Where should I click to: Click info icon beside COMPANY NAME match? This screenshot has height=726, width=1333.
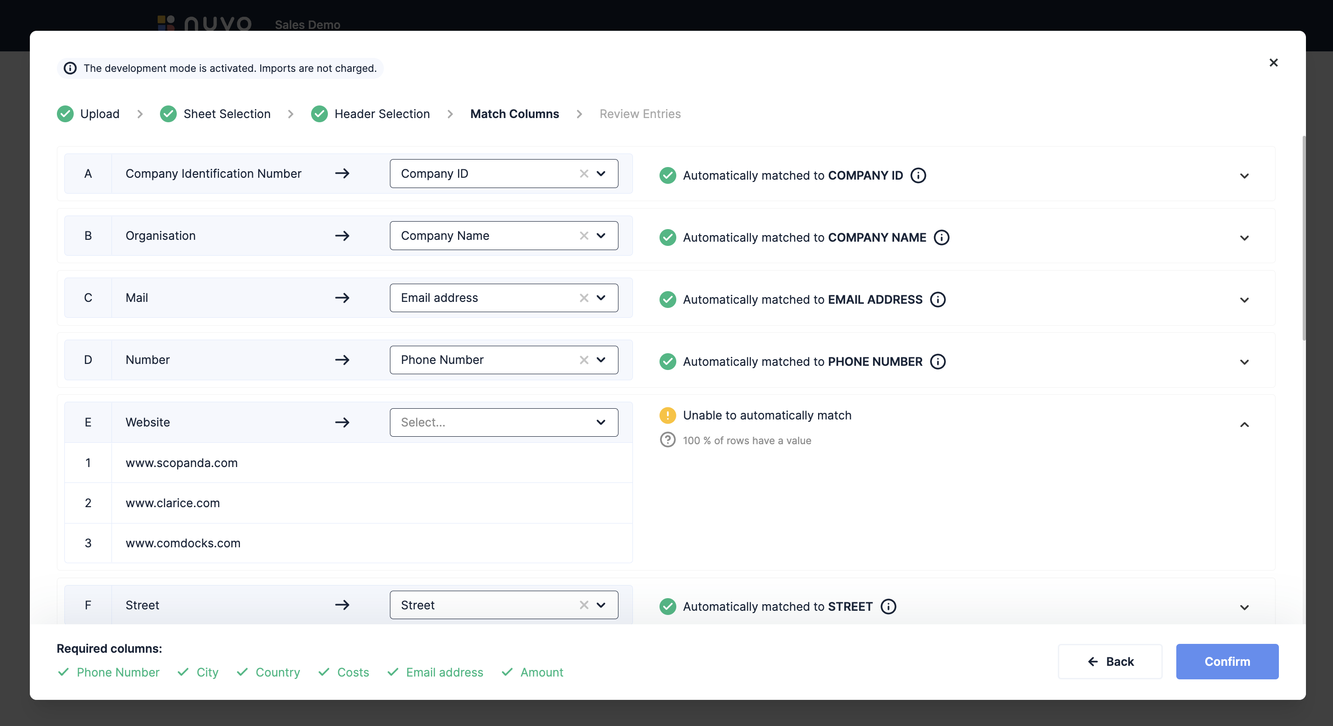pyautogui.click(x=941, y=237)
